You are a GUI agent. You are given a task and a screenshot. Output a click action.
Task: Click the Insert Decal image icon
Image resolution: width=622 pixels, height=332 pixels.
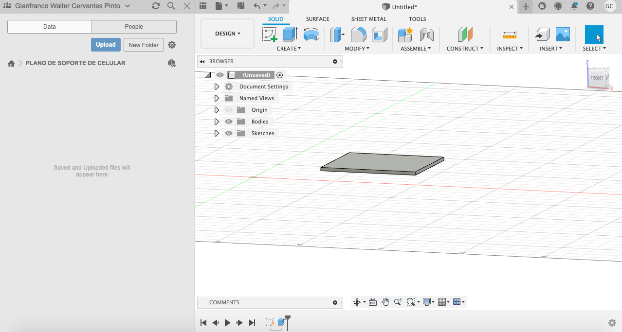coord(563,34)
